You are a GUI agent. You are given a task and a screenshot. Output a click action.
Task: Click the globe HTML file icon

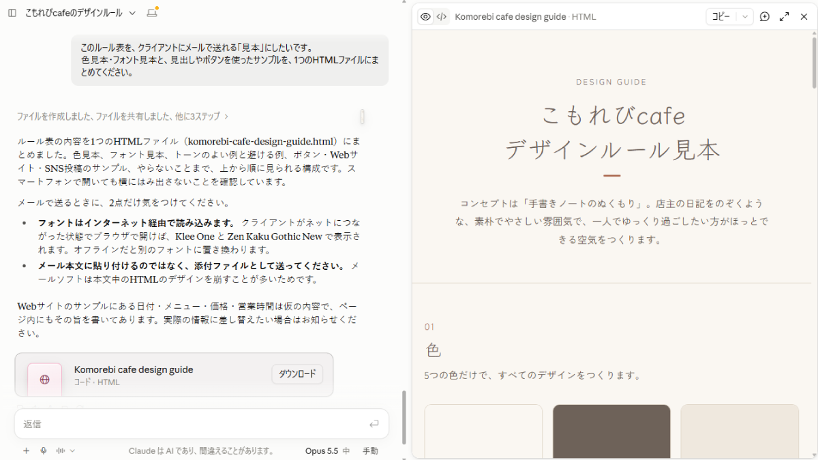pyautogui.click(x=45, y=380)
